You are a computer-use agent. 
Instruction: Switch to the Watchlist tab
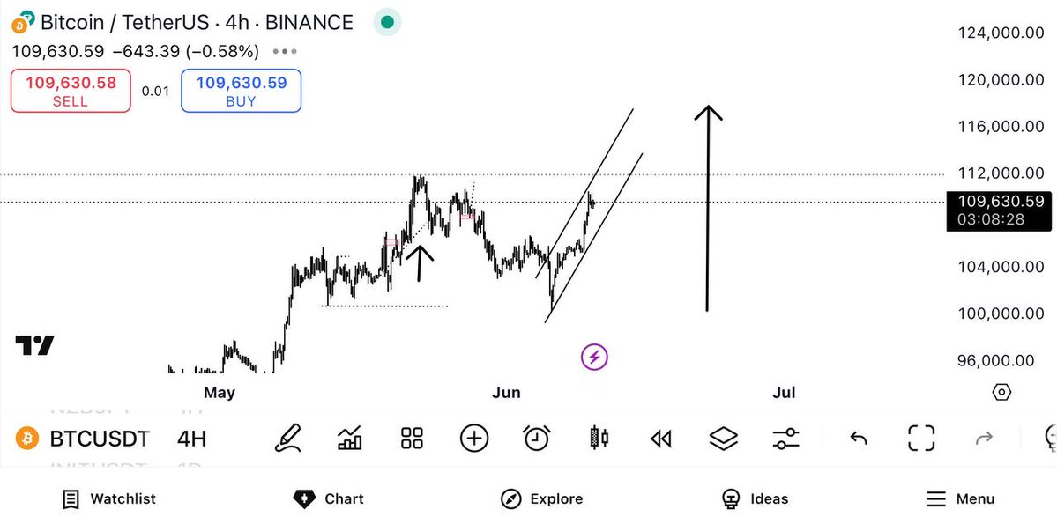[108, 499]
